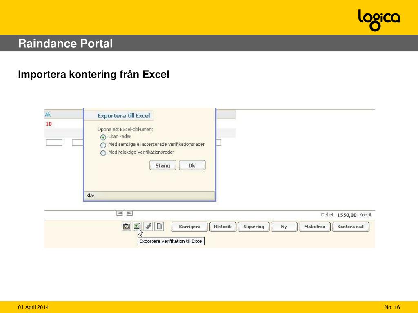Click the Signering button
418x313 pixels.
254,227
